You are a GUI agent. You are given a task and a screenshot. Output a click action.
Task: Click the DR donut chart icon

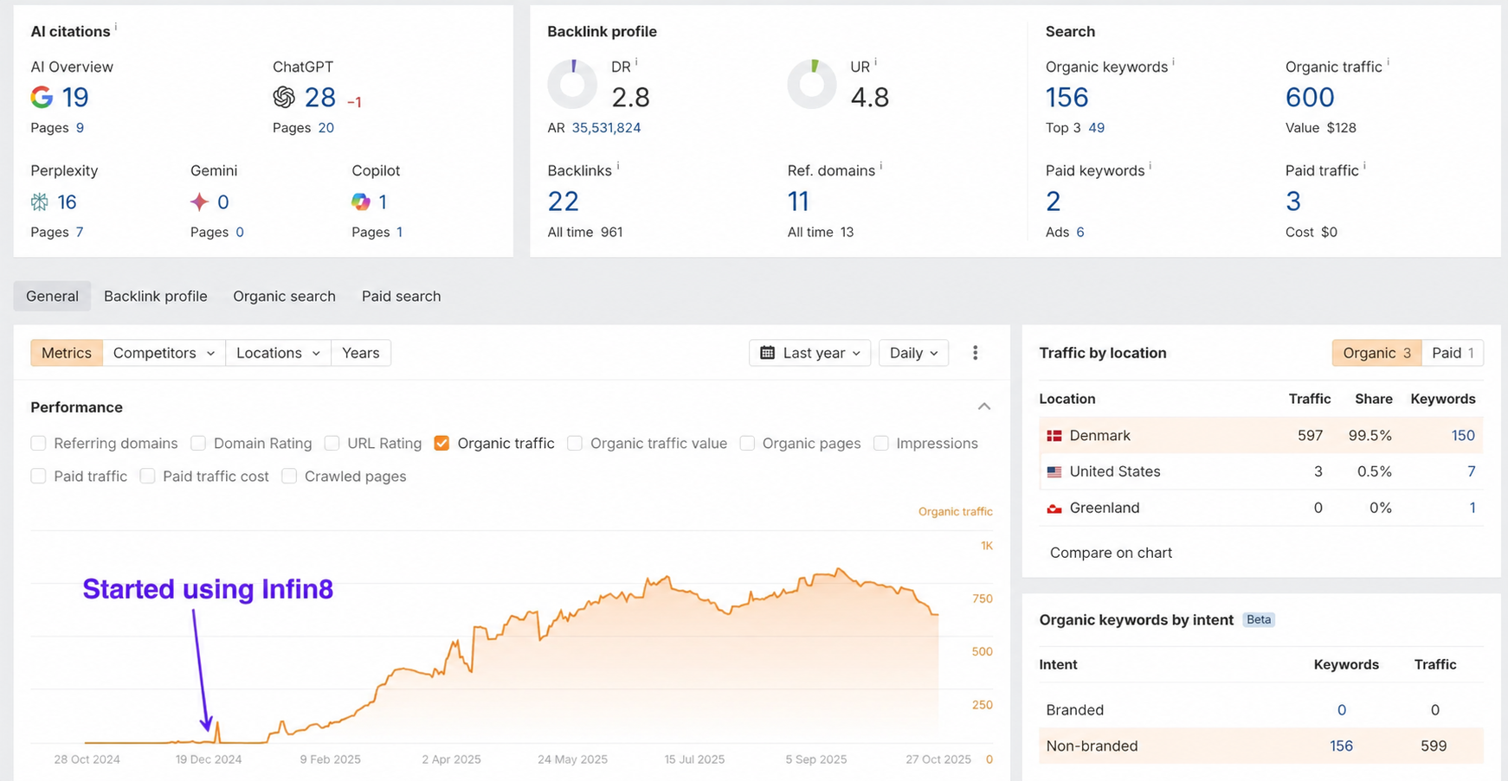(572, 84)
